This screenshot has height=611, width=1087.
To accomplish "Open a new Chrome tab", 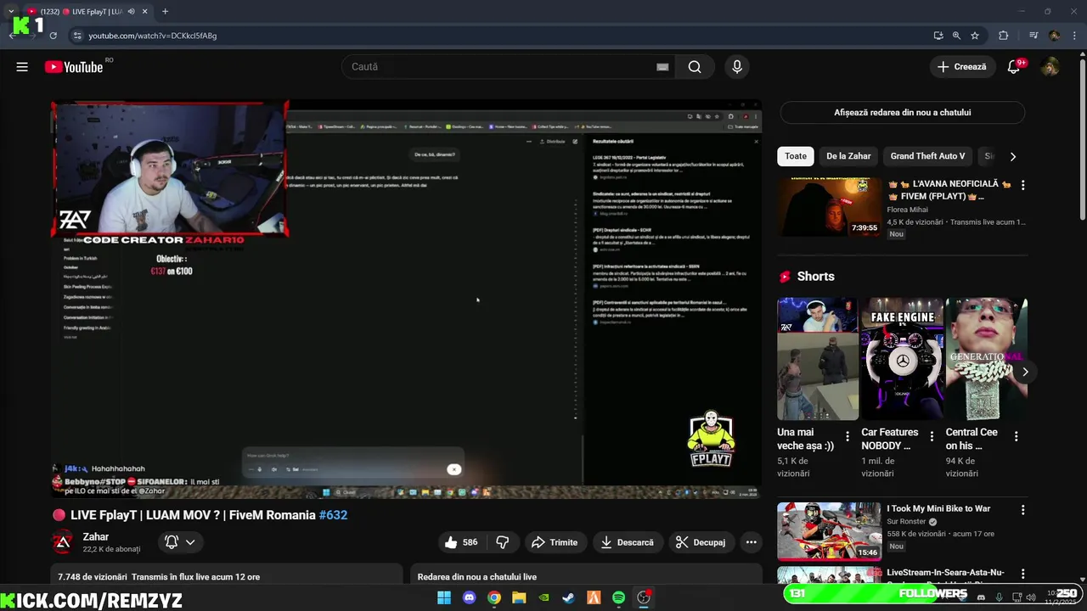I will click(165, 12).
